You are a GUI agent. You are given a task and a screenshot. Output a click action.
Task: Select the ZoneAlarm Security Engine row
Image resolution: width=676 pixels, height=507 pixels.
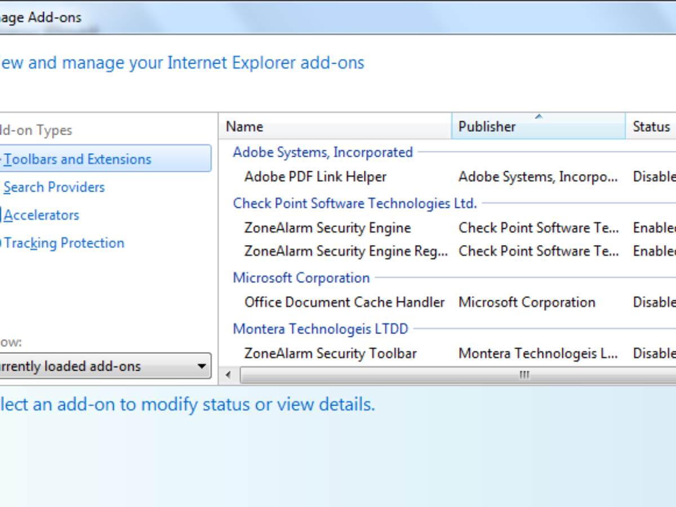click(327, 228)
